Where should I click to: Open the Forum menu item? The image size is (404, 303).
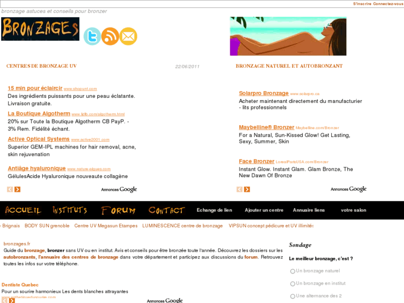(x=118, y=210)
